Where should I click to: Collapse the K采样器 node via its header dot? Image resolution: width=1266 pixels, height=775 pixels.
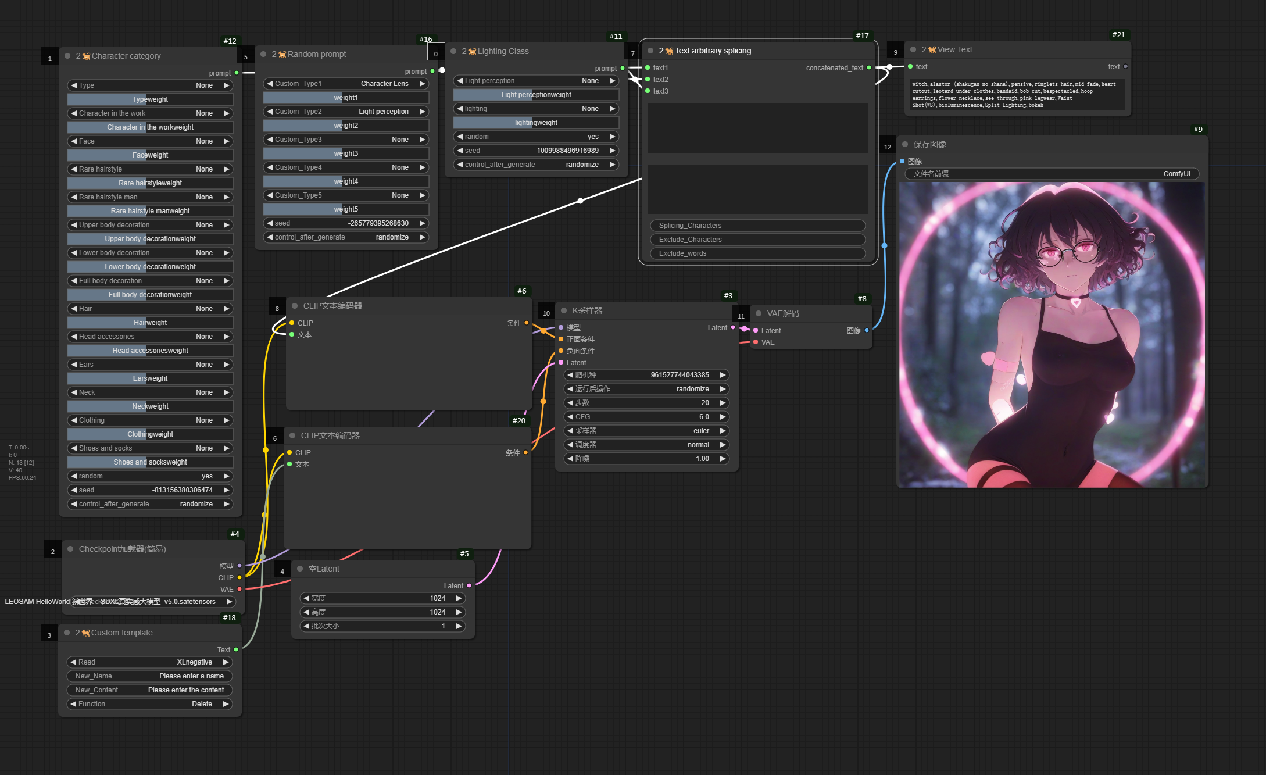click(x=564, y=310)
